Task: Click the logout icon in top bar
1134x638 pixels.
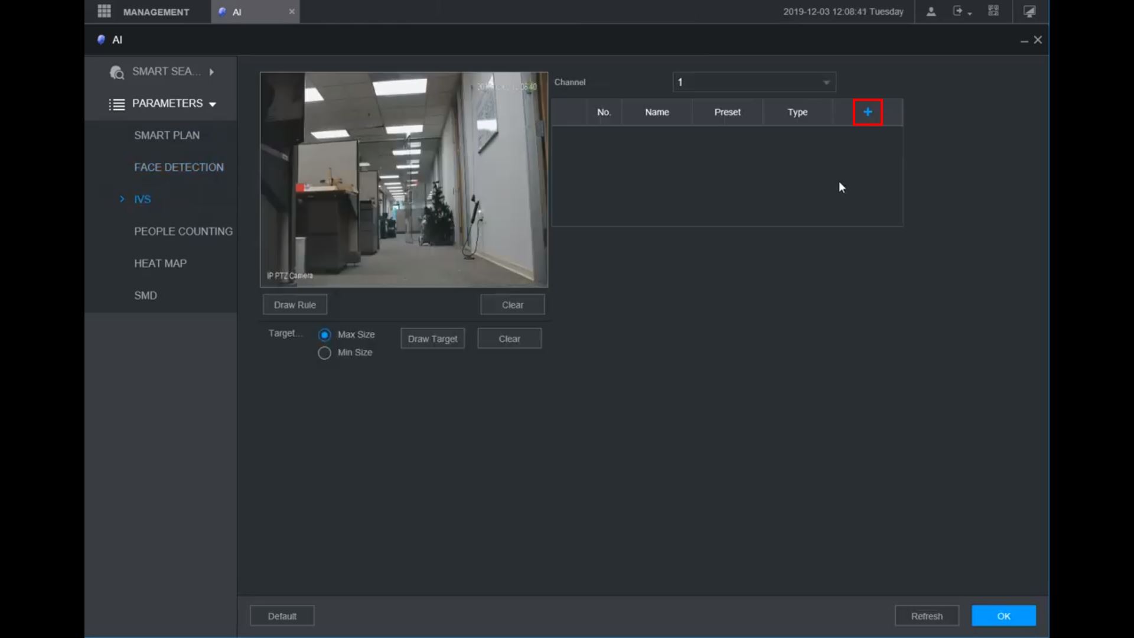Action: (x=958, y=12)
